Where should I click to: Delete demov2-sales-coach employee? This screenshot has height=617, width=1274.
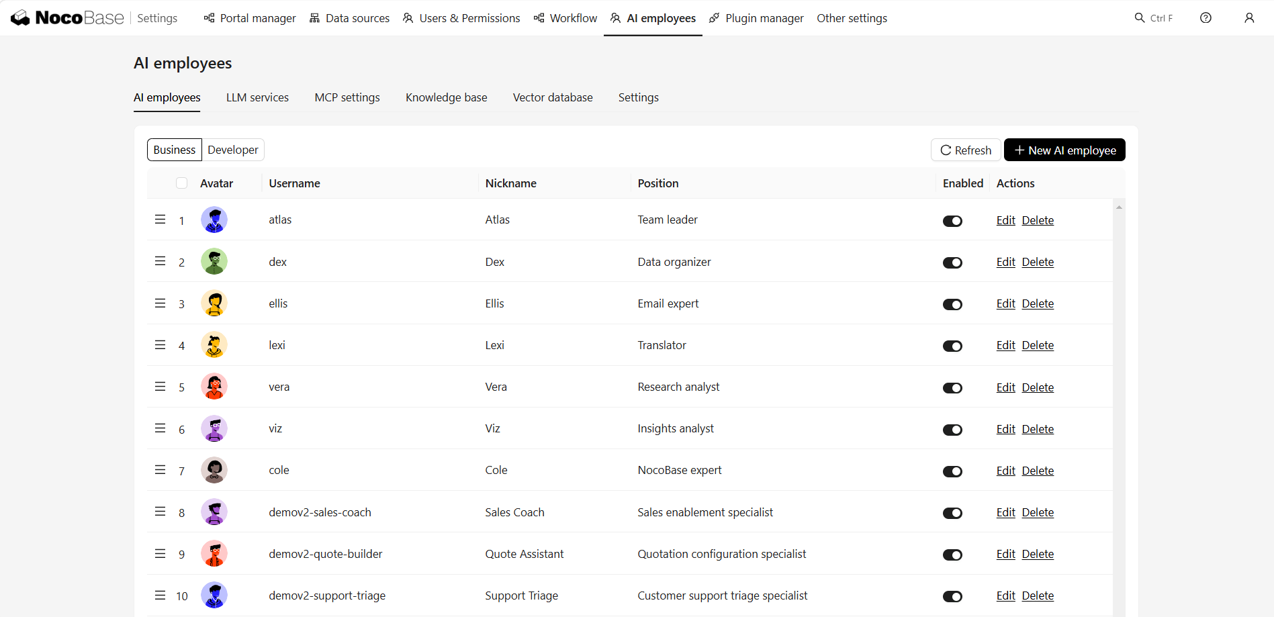click(x=1038, y=512)
